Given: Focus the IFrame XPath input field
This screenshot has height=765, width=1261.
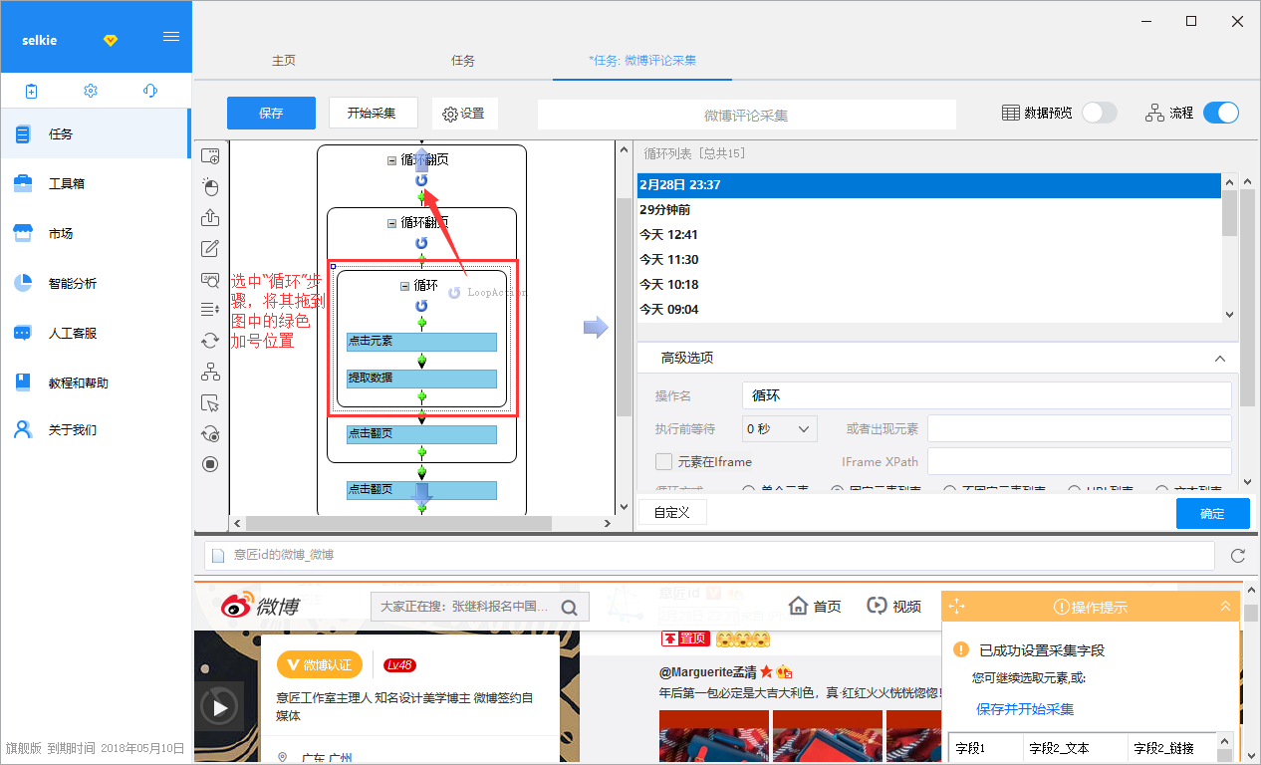Looking at the screenshot, I should 1080,461.
